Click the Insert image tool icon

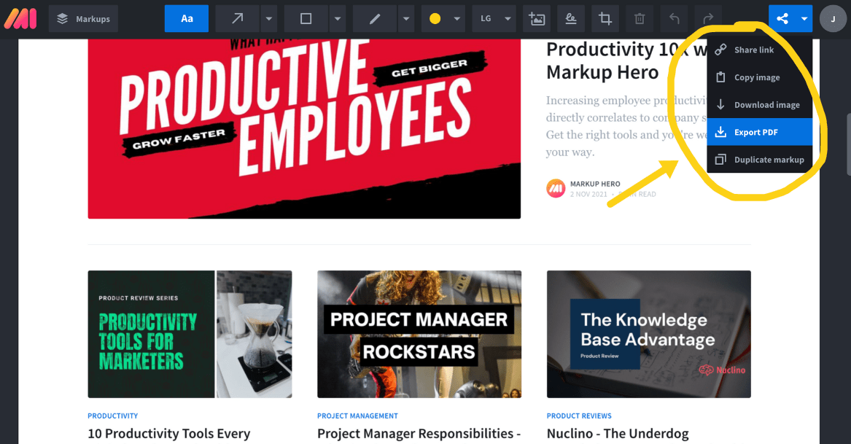pyautogui.click(x=537, y=18)
